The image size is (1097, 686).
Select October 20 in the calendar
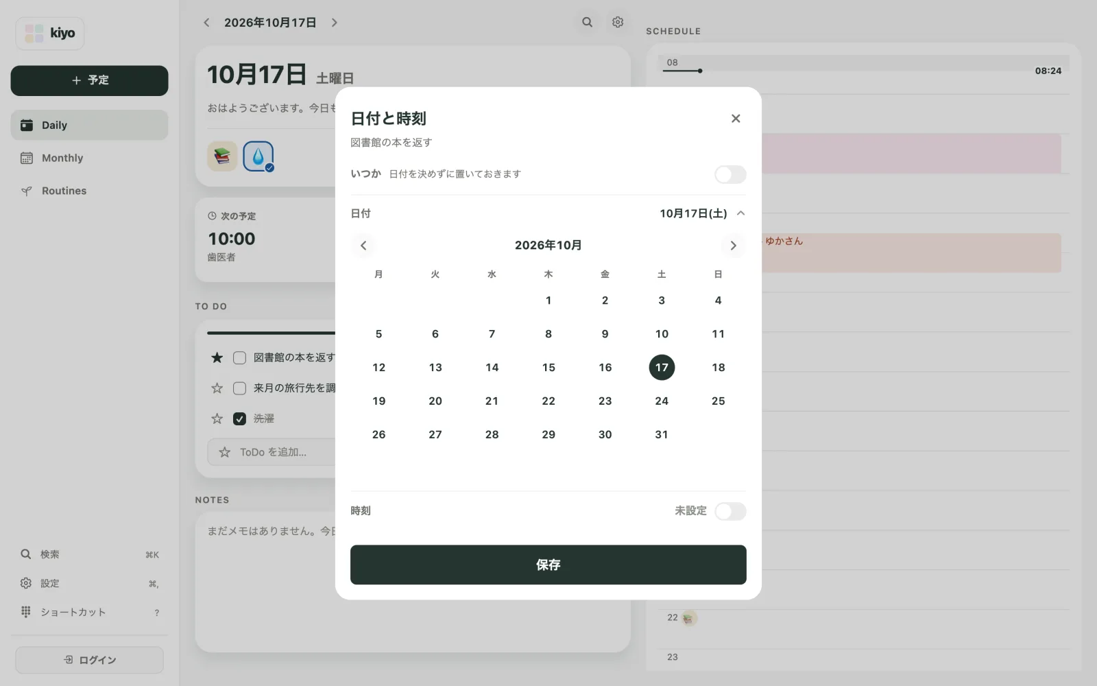(435, 401)
